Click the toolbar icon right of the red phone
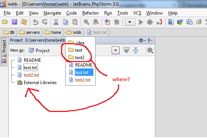The height and width of the screenshot is (138, 207). coord(171,22)
